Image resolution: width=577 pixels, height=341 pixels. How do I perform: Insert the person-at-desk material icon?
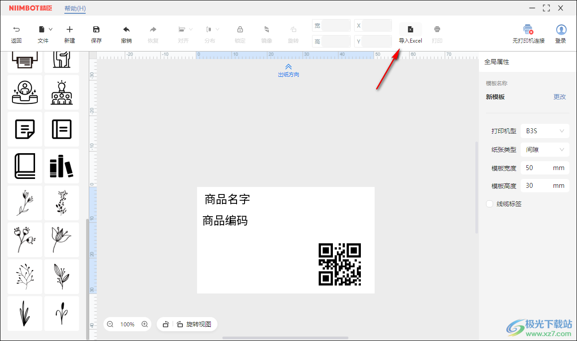click(x=25, y=92)
